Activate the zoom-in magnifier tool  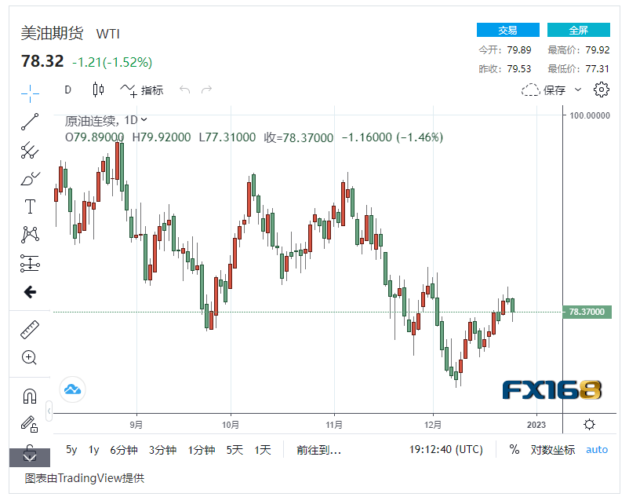coord(30,358)
